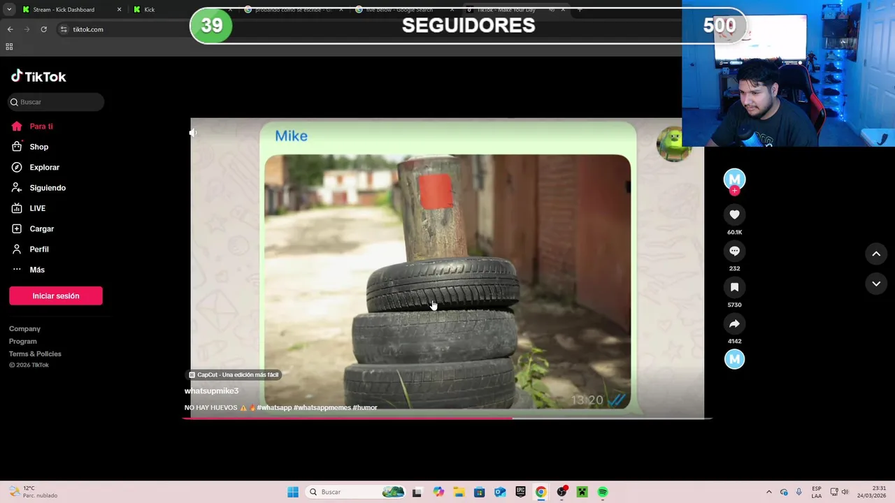Click the #whatsappmemes hashtag
Image resolution: width=895 pixels, height=503 pixels.
(x=322, y=408)
